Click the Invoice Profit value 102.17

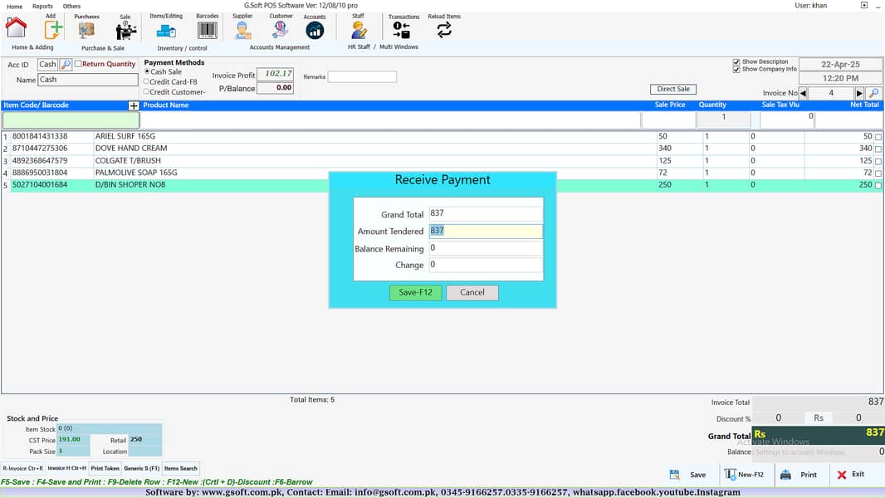click(x=275, y=74)
